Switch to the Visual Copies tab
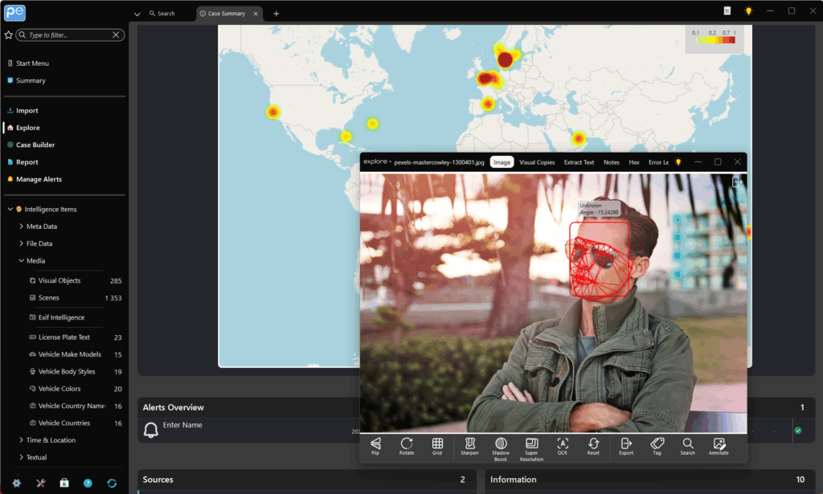 pos(537,162)
